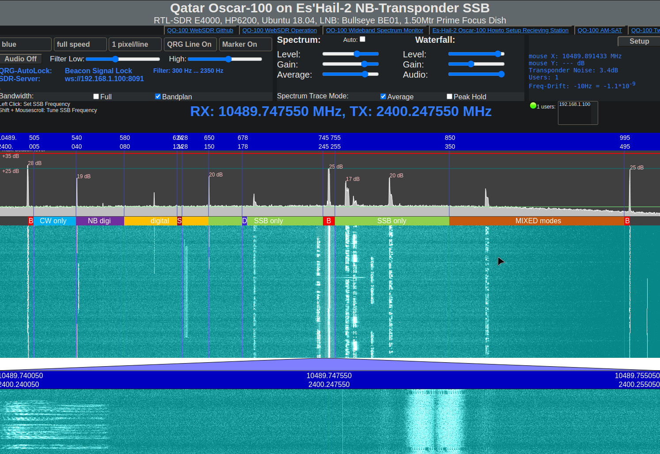This screenshot has height=454, width=660.
Task: Adjust the Spectrum Gain slider
Action: coord(350,64)
